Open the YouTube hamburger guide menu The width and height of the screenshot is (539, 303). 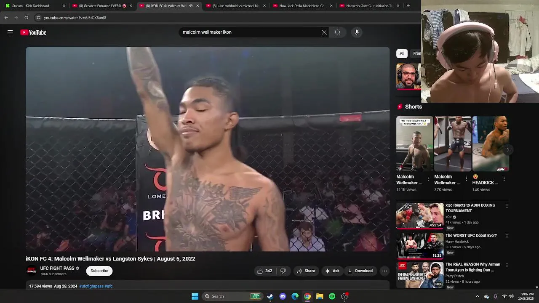click(10, 32)
